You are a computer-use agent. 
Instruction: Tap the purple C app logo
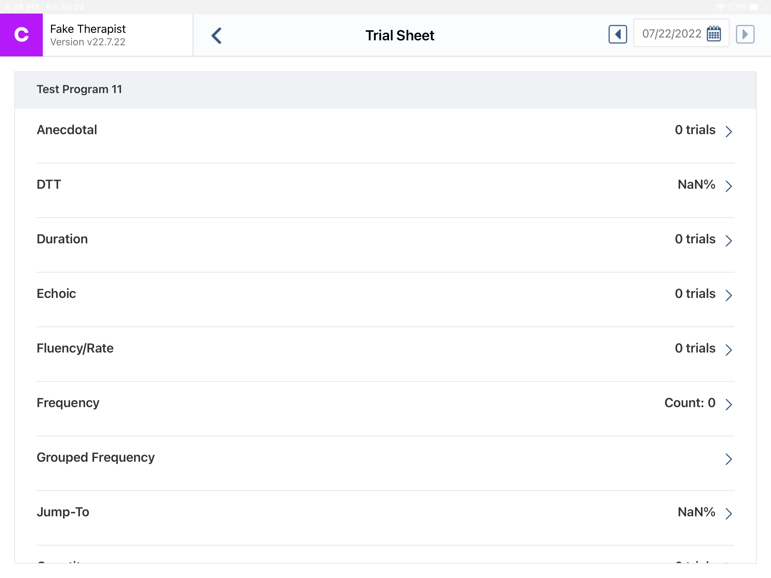click(21, 35)
